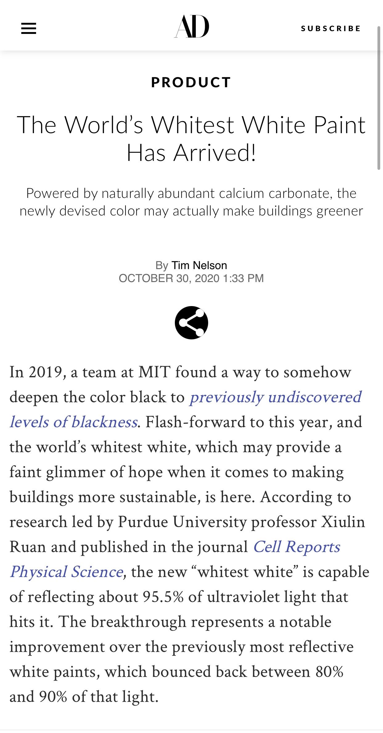
Task: Open the Product category label
Action: (191, 82)
